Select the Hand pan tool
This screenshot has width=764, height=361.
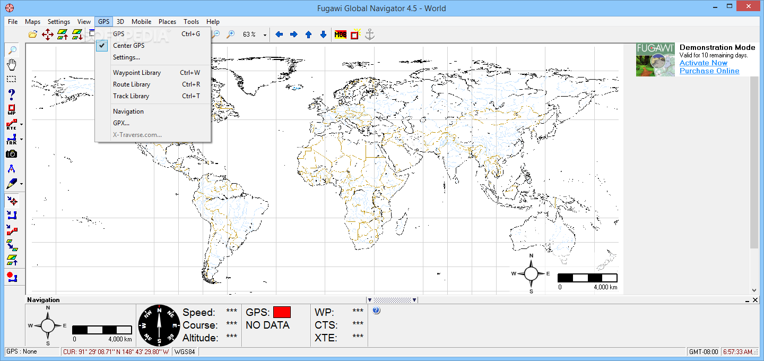(12, 65)
